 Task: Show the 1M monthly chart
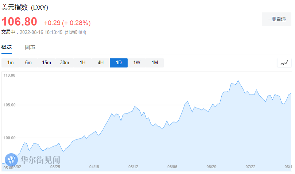pyautogui.click(x=155, y=63)
